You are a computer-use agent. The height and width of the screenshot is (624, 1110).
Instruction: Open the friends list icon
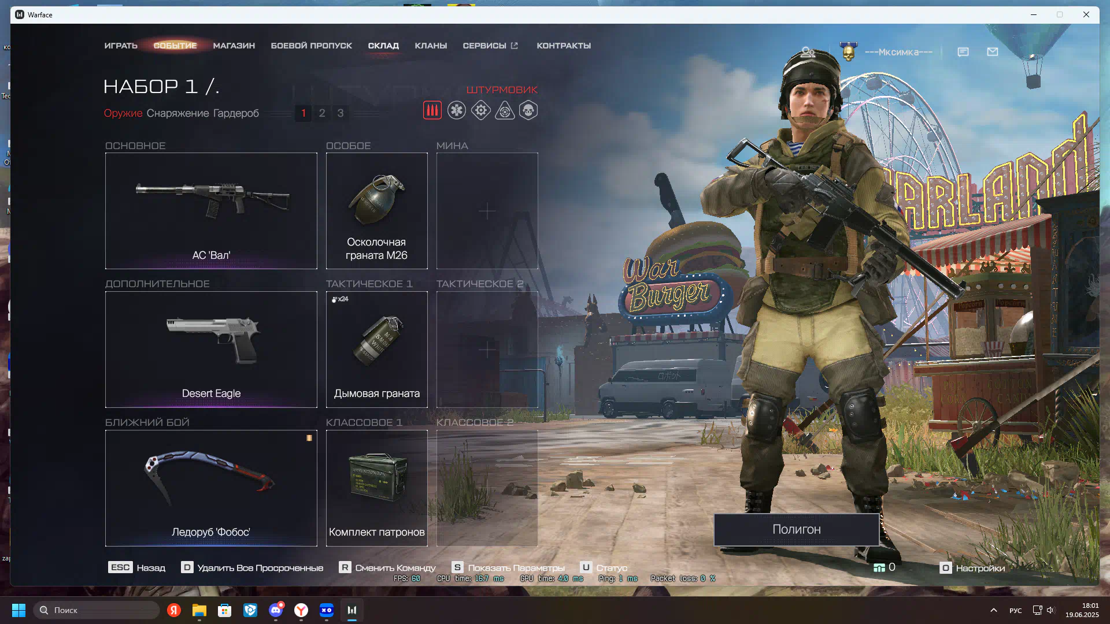(808, 53)
